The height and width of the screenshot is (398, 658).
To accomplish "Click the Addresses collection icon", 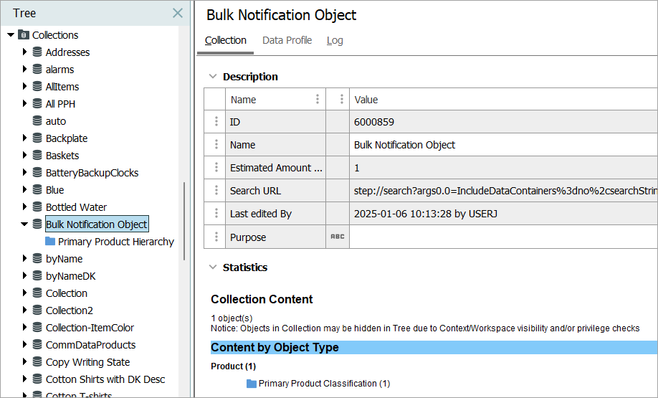I will click(37, 52).
